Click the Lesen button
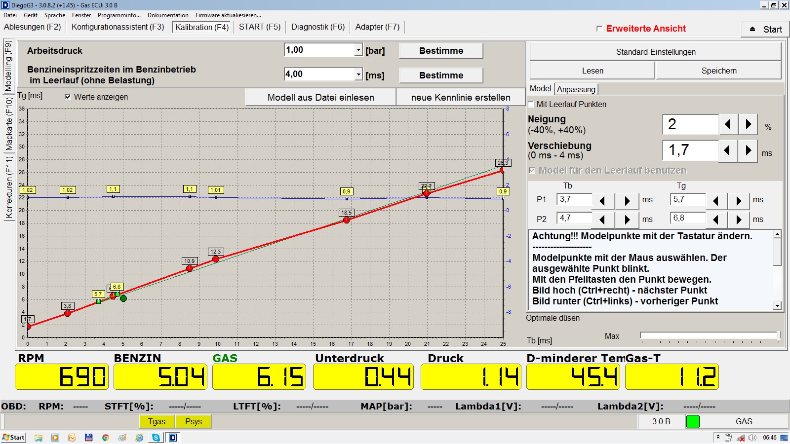This screenshot has width=790, height=444. pyautogui.click(x=592, y=71)
